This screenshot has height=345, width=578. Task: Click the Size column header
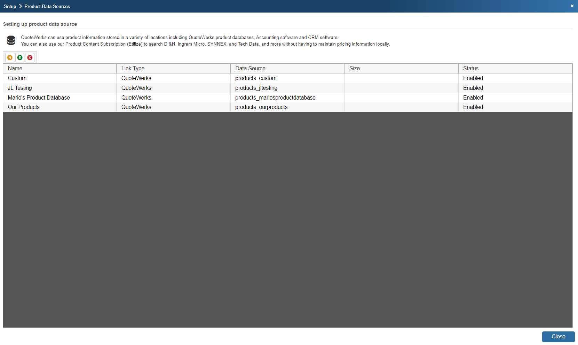pos(402,68)
